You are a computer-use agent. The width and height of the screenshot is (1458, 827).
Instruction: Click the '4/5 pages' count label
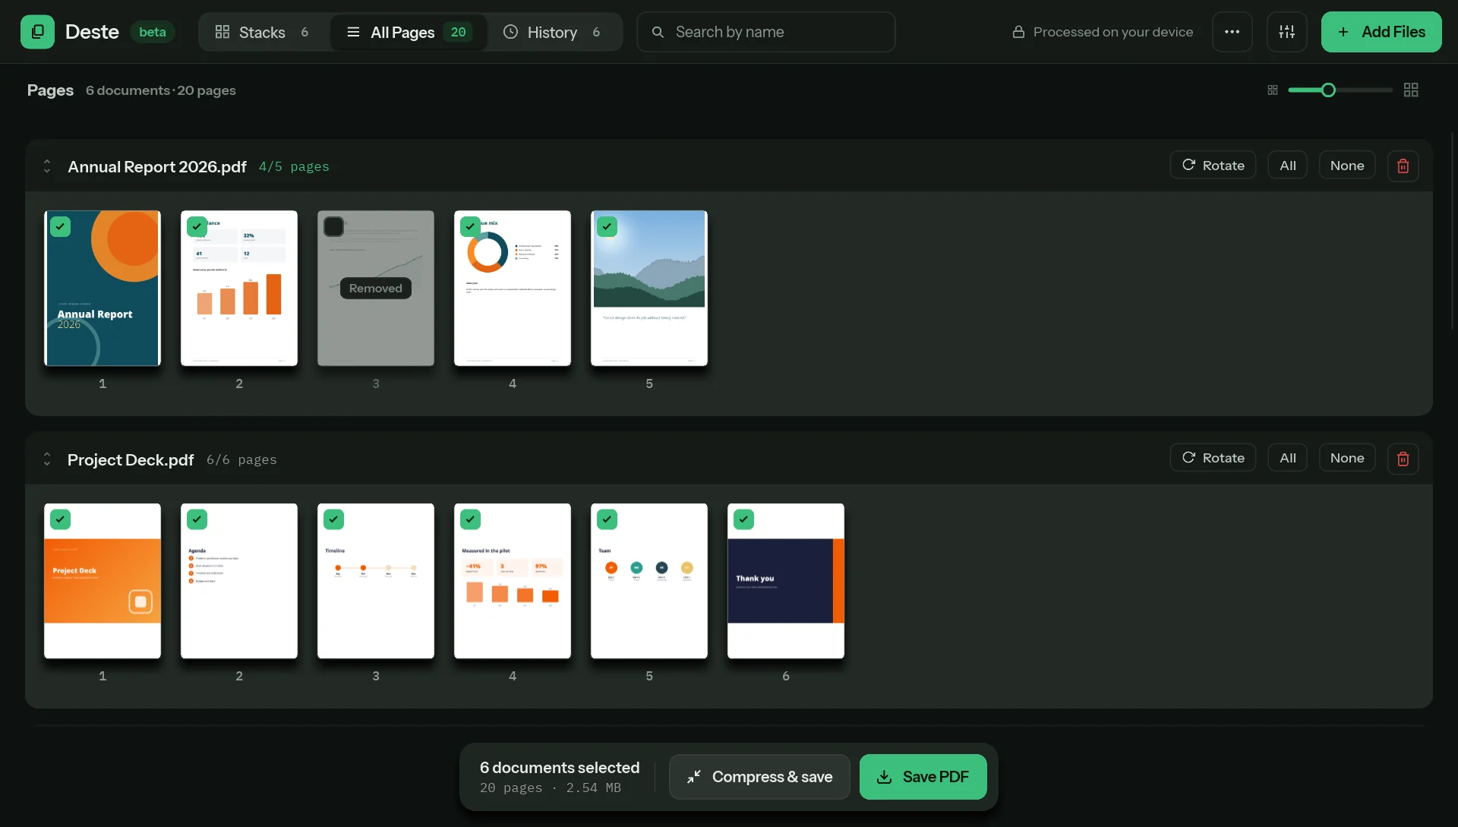(x=294, y=166)
